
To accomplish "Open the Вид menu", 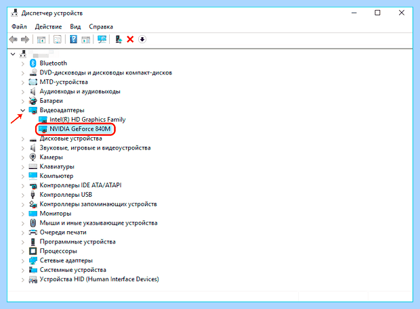I will point(75,27).
